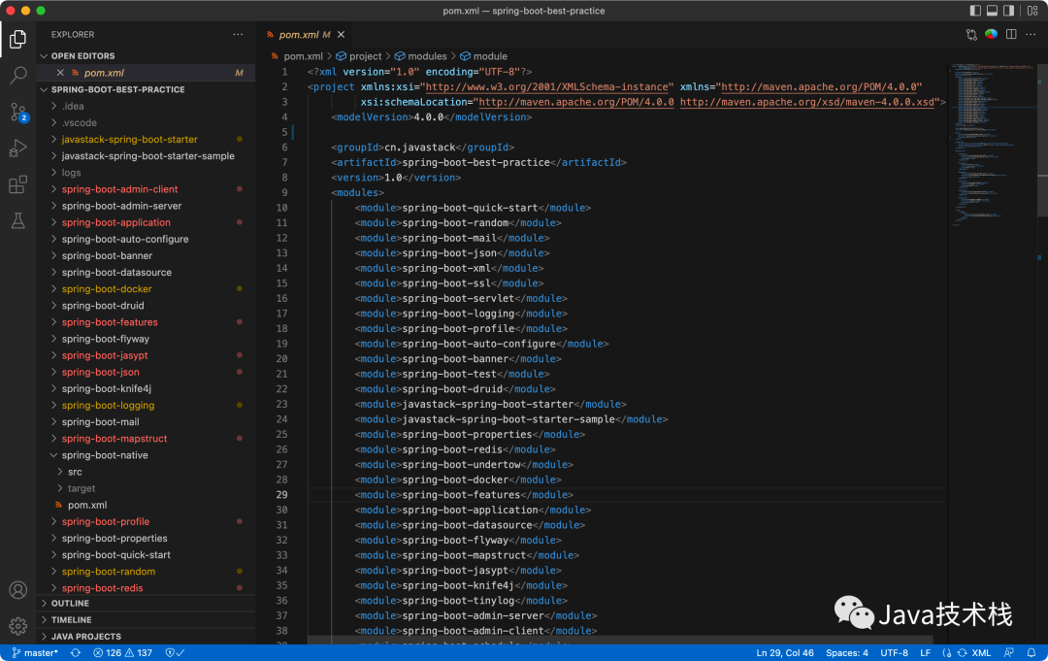
Task: Split the editor to the right
Action: (1011, 34)
